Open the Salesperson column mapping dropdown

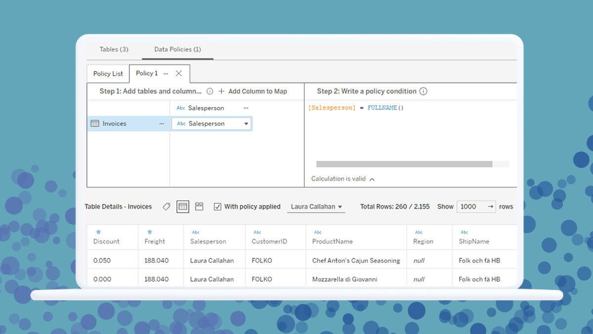(x=246, y=124)
